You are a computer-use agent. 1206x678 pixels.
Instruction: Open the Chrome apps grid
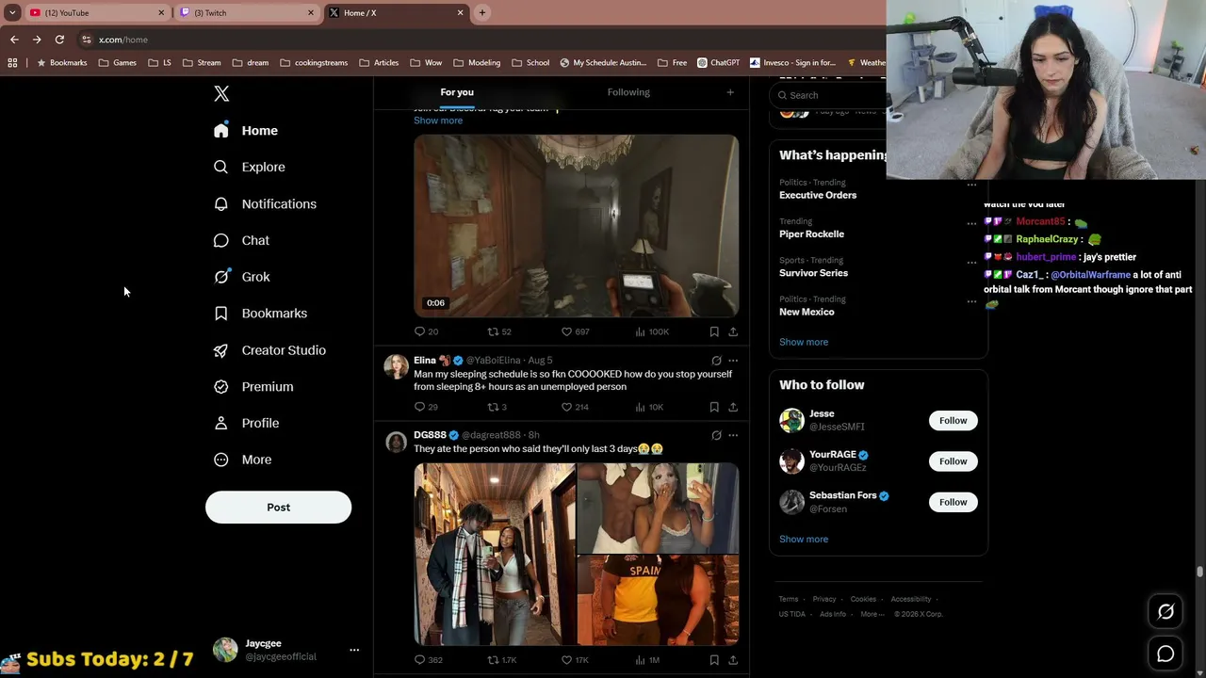click(12, 63)
